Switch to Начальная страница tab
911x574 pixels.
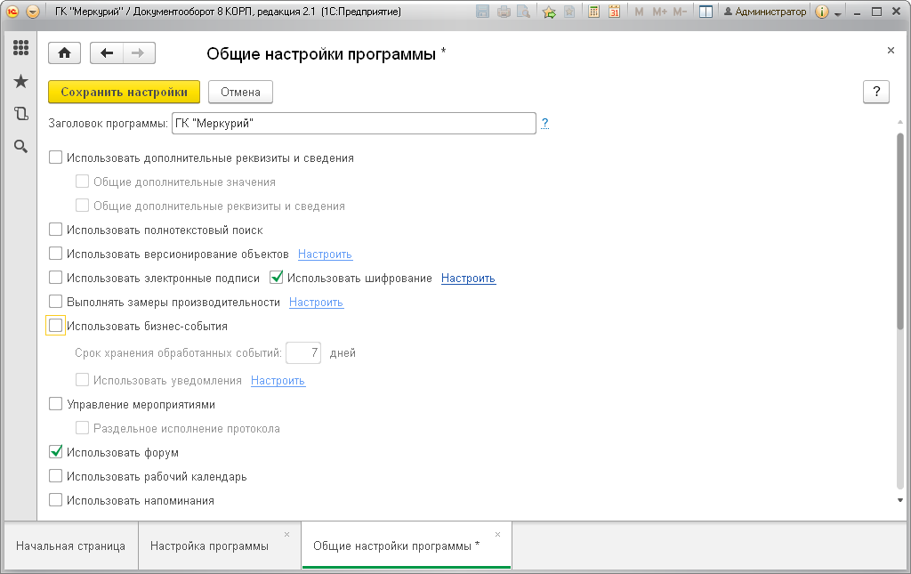point(71,546)
